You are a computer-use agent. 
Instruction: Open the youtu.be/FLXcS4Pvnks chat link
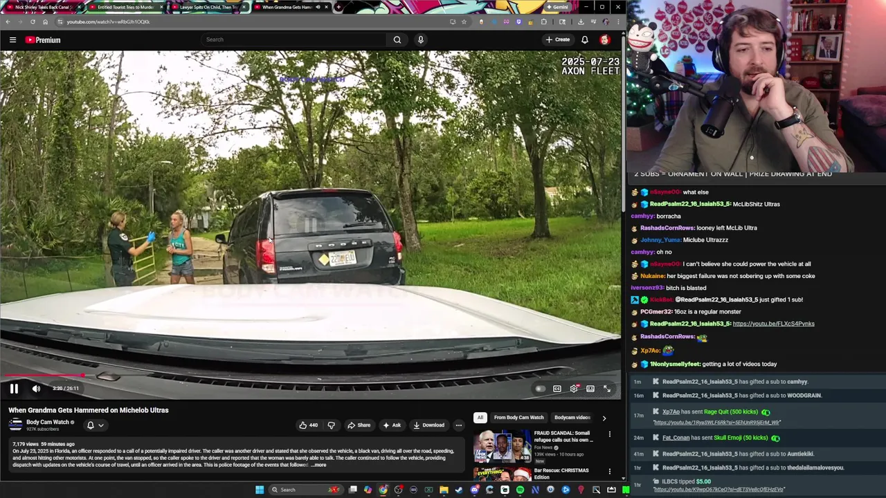pyautogui.click(x=773, y=324)
